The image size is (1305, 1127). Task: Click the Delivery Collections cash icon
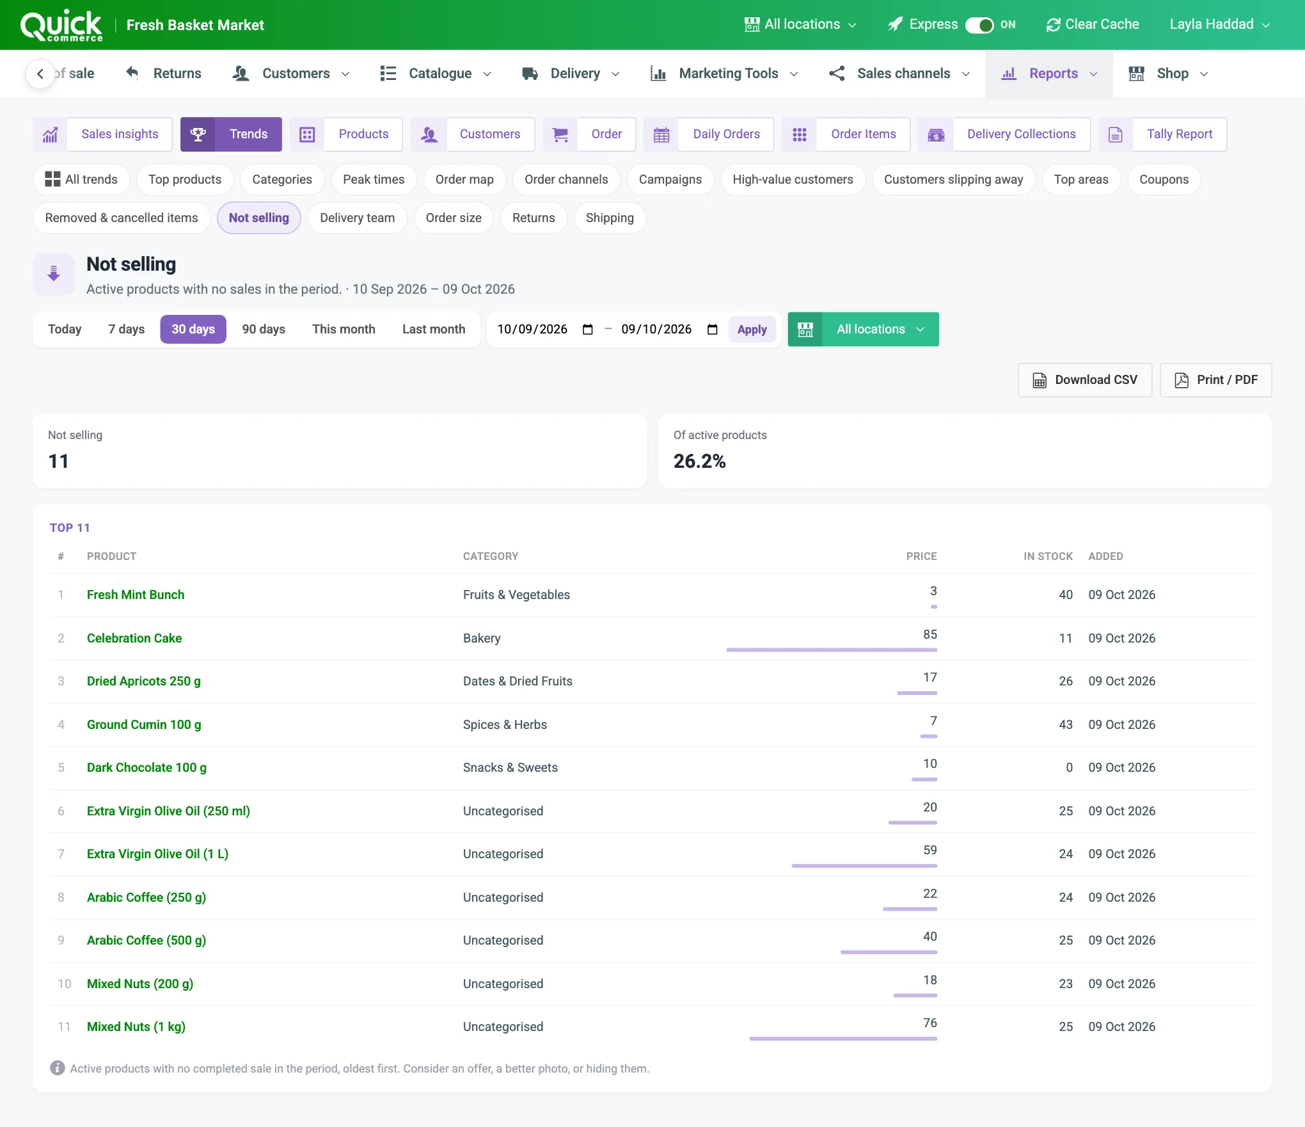936,134
